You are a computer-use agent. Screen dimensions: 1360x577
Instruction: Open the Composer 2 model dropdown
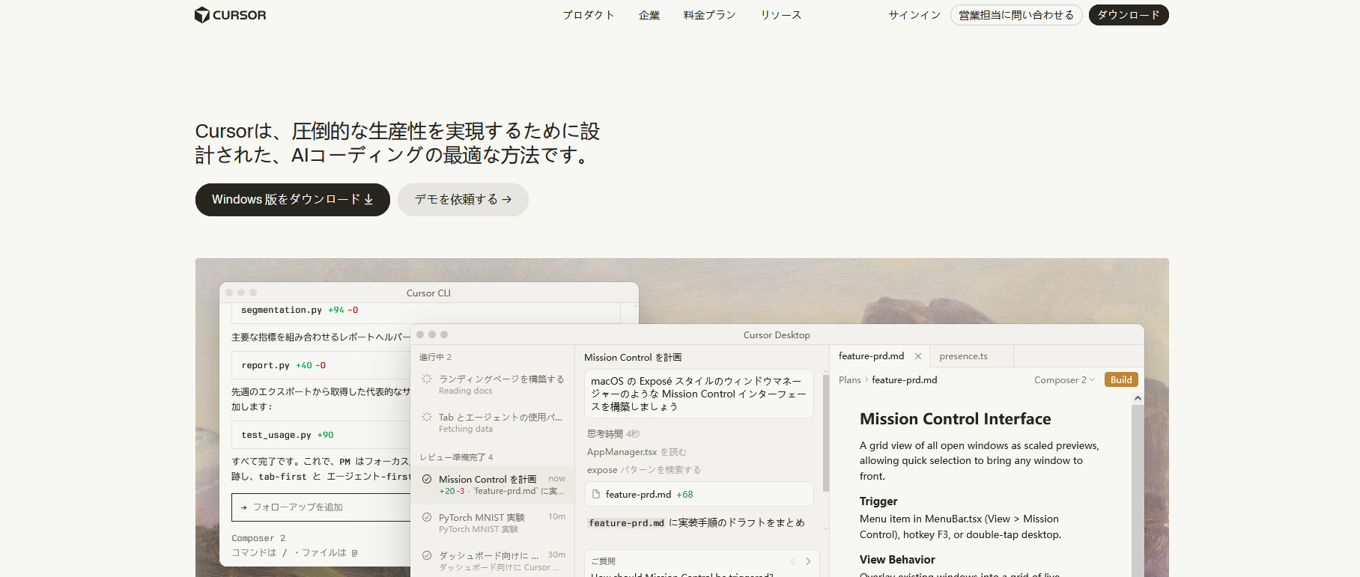(1063, 380)
